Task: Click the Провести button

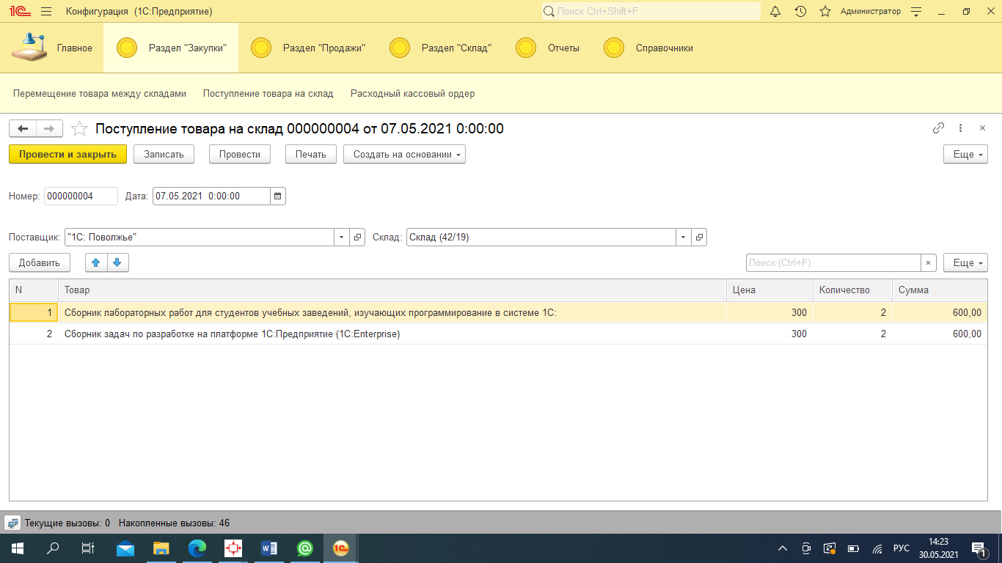Action: pos(240,154)
